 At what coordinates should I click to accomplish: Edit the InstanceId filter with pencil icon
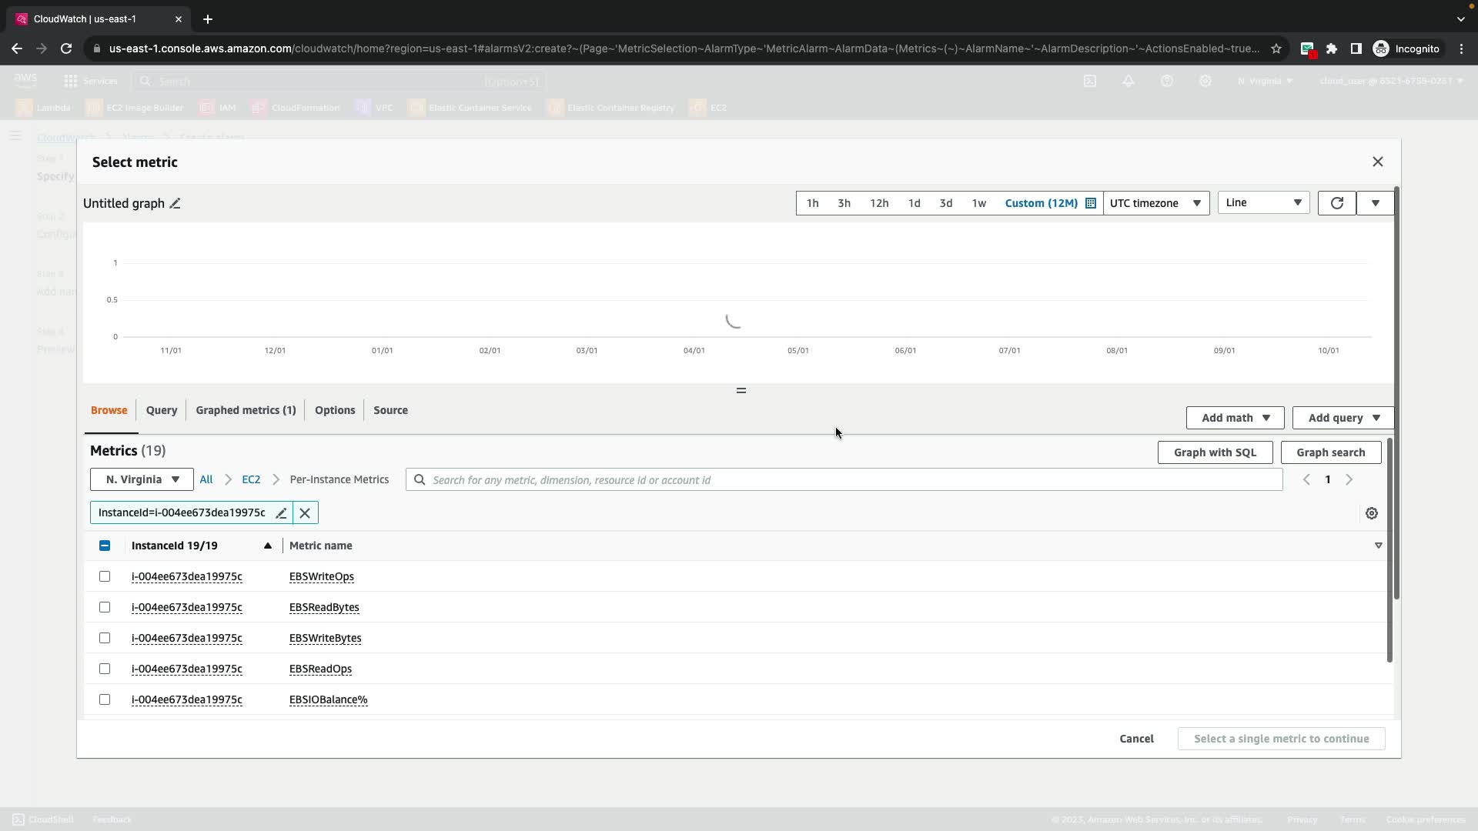point(281,513)
